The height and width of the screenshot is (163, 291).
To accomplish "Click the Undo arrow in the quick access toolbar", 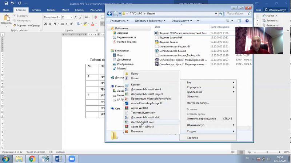I will [x=12, y=3].
